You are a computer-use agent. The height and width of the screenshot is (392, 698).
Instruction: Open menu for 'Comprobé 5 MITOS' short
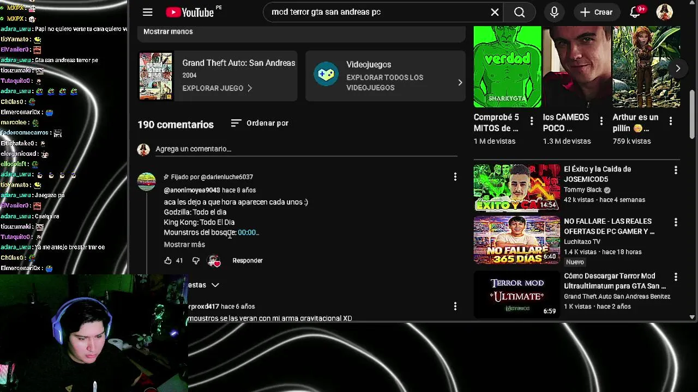pos(532,121)
